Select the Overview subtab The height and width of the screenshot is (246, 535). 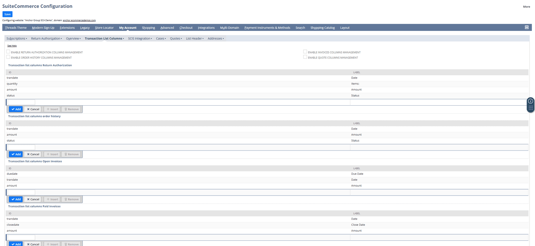(73, 38)
